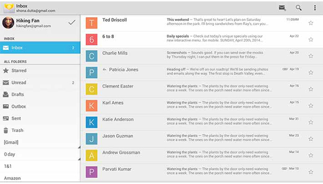Select the red 6 to 8 sender avatar
Image resolution: width=323 pixels, height=184 pixels.
click(x=92, y=40)
